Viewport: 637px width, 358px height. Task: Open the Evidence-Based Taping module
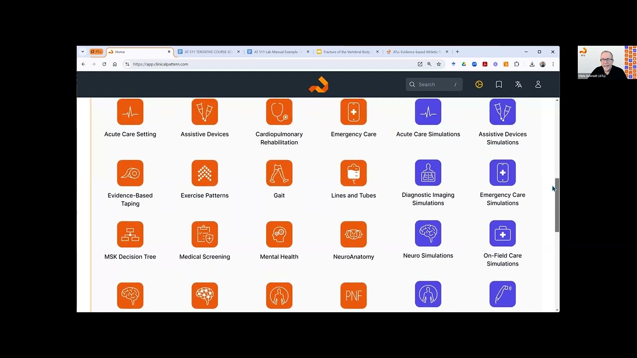coord(130,173)
